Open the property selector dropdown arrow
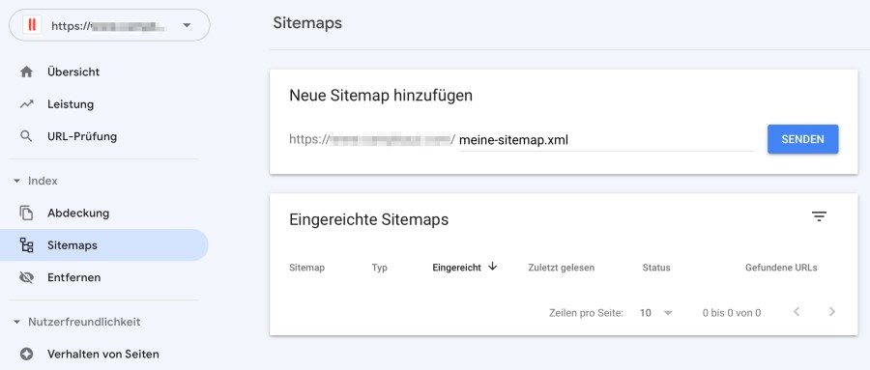This screenshot has width=870, height=370. coord(187,25)
